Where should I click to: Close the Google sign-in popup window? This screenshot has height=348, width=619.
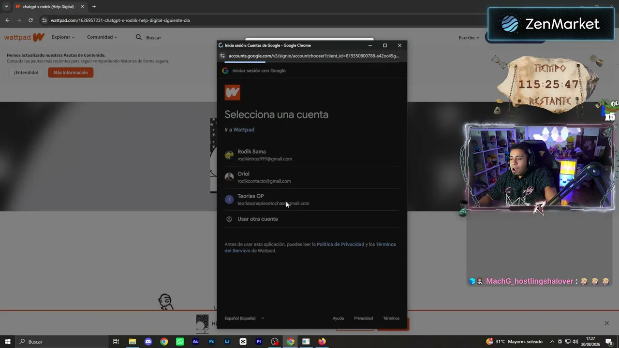[x=399, y=45]
